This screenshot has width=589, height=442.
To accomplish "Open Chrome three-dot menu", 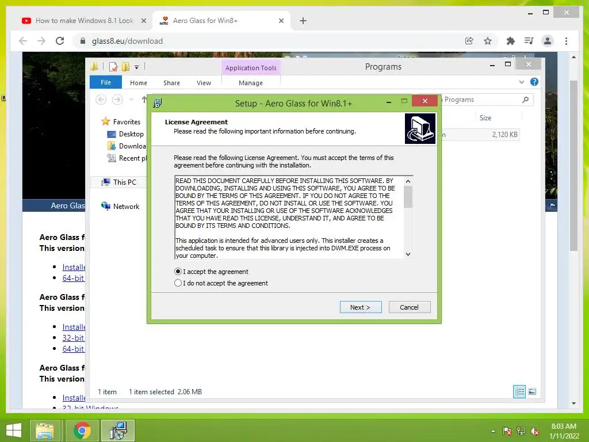I will (x=566, y=41).
